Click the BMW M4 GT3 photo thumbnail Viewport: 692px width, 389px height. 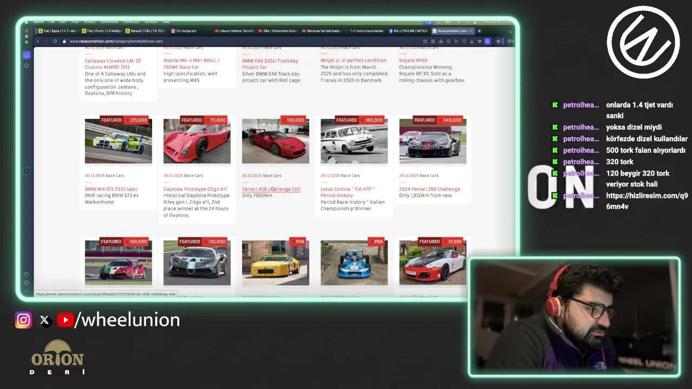[x=118, y=141]
